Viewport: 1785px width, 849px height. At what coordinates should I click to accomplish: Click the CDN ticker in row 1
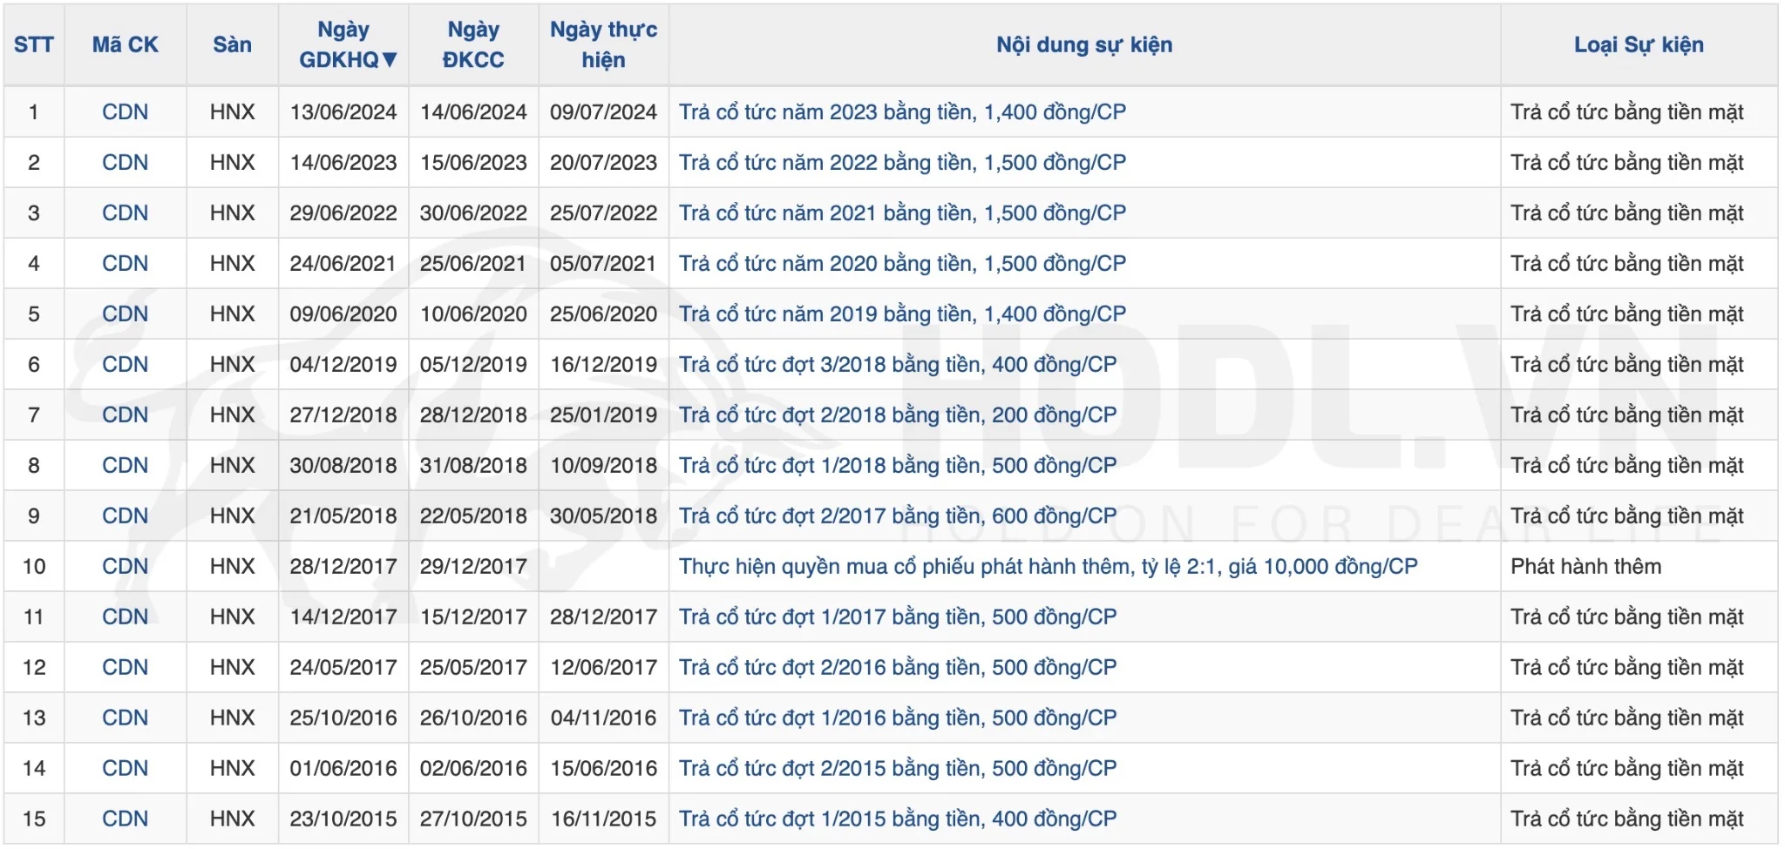coord(125,112)
